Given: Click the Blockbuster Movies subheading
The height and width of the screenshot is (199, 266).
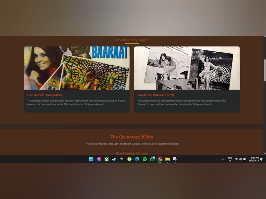Looking at the screenshot, I should click(x=132, y=153).
